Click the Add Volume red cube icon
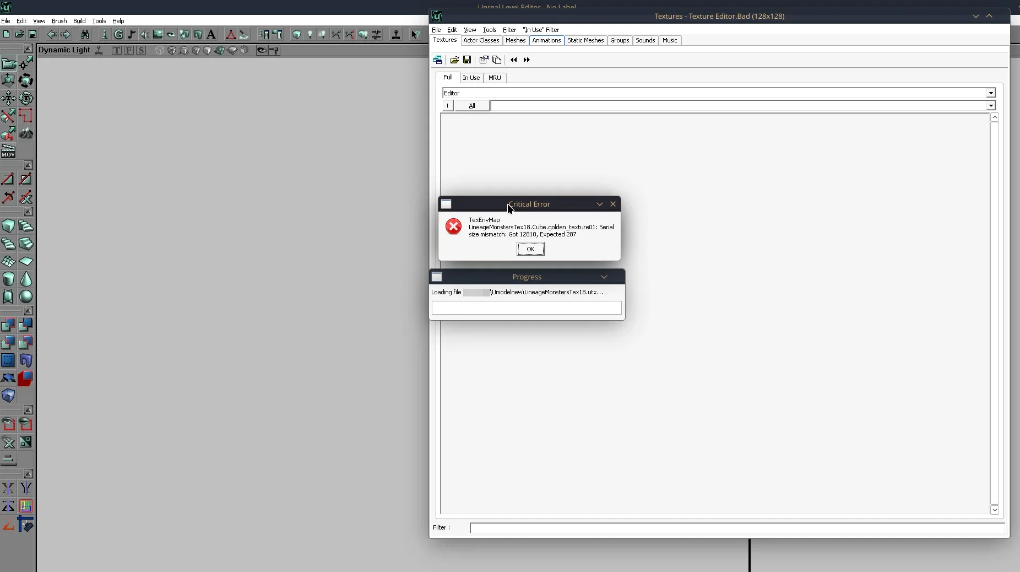The width and height of the screenshot is (1020, 572). [26, 378]
